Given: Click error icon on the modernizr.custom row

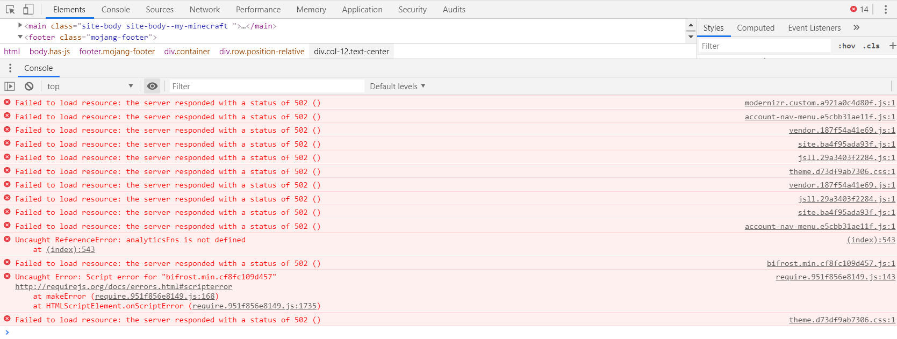Looking at the screenshot, I should pyautogui.click(x=7, y=102).
